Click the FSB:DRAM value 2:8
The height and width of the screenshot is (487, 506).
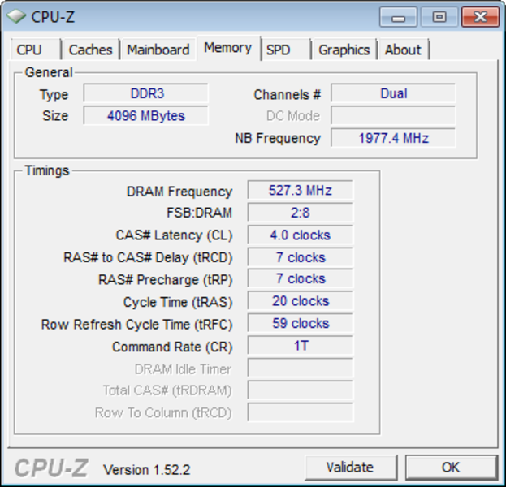[x=301, y=213]
